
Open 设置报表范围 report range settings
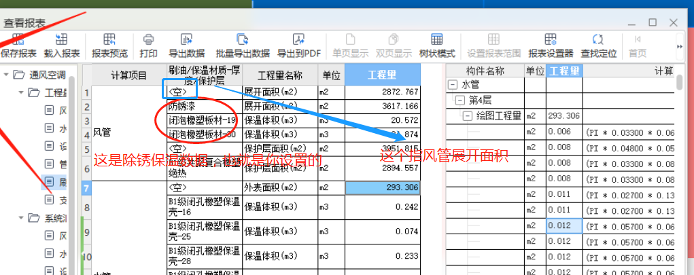(x=493, y=45)
